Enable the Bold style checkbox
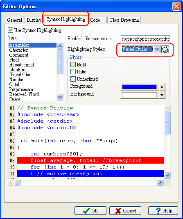The height and width of the screenshot is (219, 183). (73, 64)
